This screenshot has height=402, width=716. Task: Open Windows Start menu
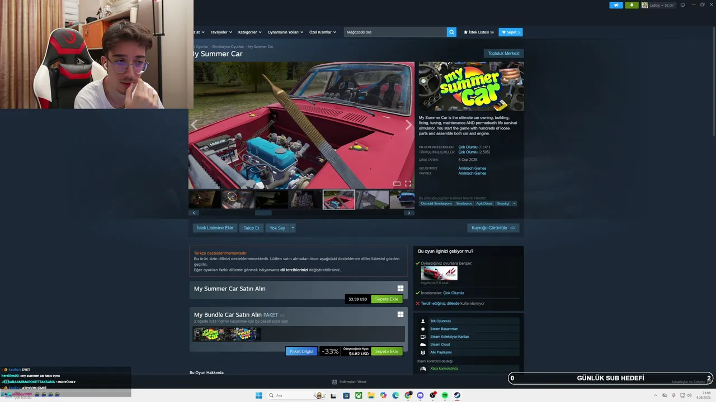point(258,395)
